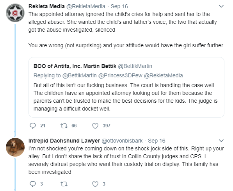Open Intrepid Dachshund Lawyer's display name
233x191 pixels.
tap(64, 141)
